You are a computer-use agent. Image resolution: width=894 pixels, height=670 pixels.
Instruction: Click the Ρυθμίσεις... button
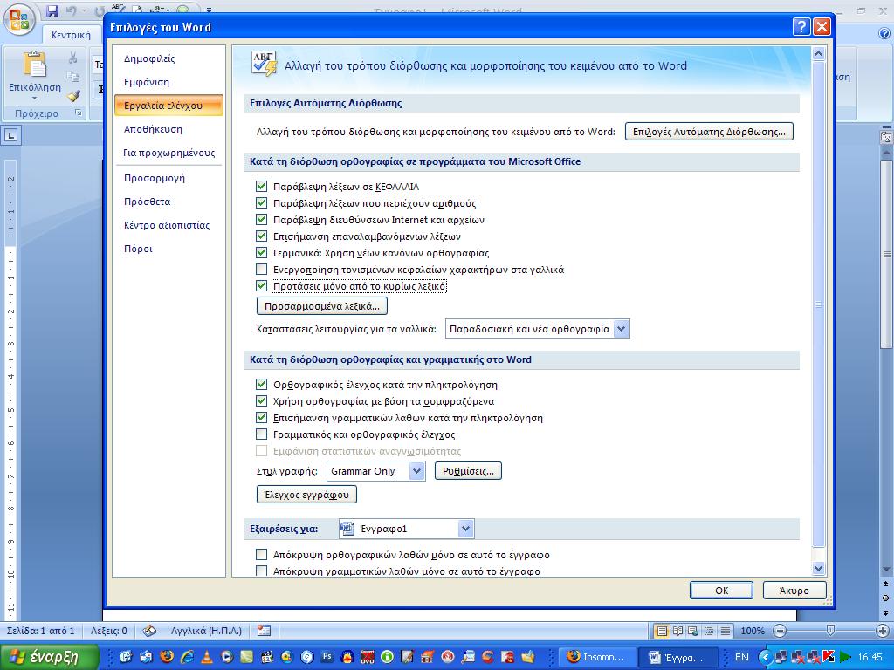click(x=468, y=471)
